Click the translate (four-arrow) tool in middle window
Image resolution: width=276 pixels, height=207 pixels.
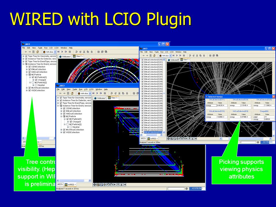(x=95, y=185)
